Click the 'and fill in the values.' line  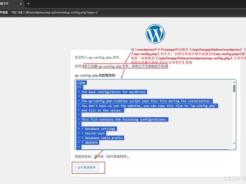coord(101,110)
